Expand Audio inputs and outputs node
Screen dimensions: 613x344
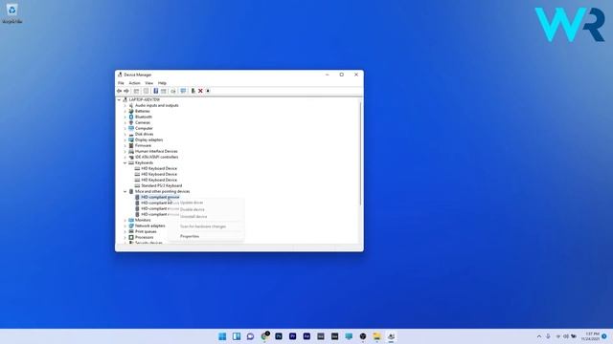point(125,105)
